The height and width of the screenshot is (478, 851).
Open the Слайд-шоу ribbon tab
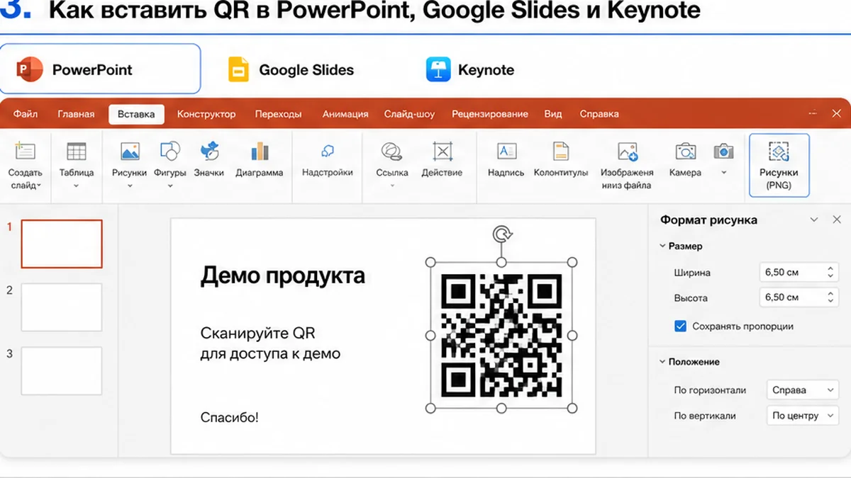coord(409,114)
